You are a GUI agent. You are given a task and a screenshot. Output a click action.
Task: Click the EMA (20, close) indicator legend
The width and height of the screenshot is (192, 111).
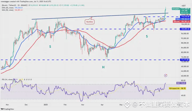pos(12,7)
